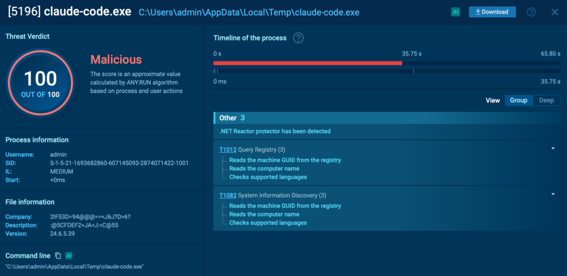Switch view to Group

click(x=518, y=100)
